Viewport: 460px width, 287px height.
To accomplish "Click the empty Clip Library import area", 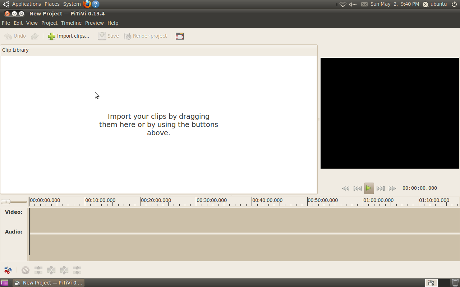I will coord(158,124).
